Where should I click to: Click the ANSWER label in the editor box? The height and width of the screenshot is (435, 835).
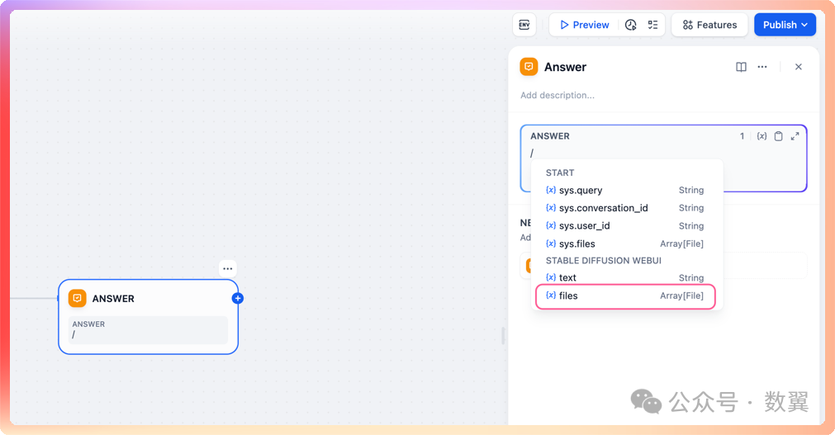tap(549, 135)
